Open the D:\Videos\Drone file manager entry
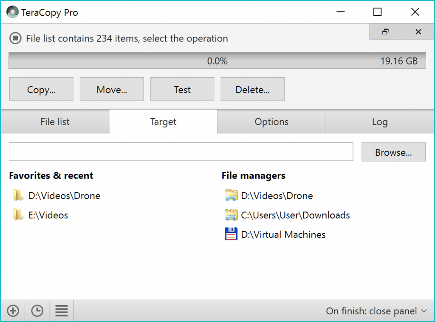Viewport: 435px width, 322px height. click(x=277, y=196)
